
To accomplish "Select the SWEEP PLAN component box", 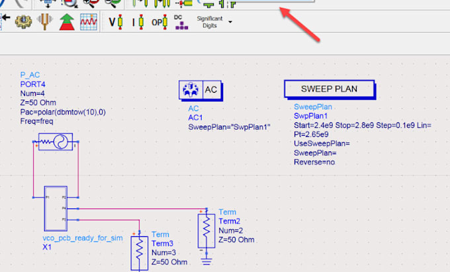I will pos(330,89).
